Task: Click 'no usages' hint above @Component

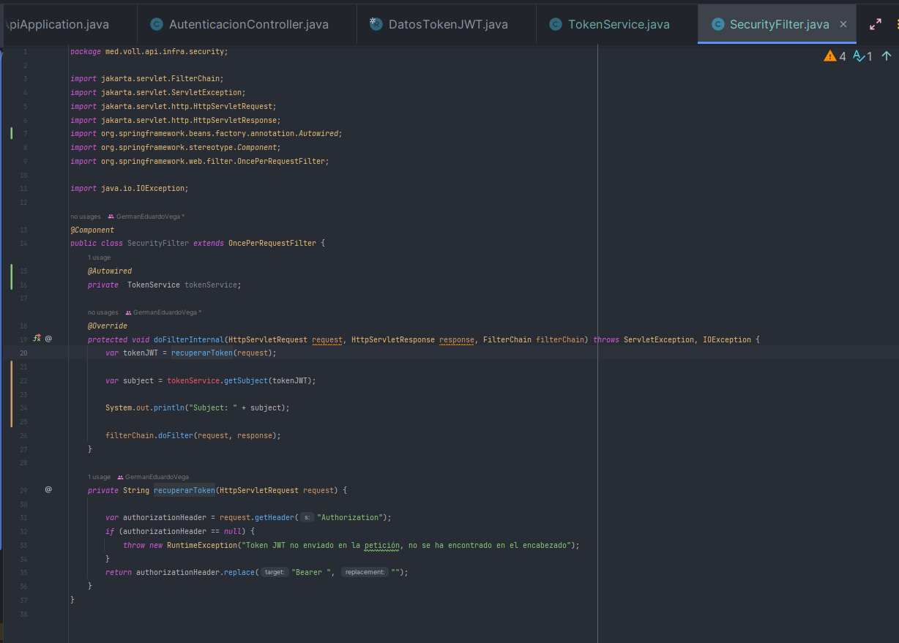Action: point(86,217)
